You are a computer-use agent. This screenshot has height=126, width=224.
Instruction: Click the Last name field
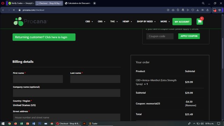pyautogui.click(x=95, y=79)
